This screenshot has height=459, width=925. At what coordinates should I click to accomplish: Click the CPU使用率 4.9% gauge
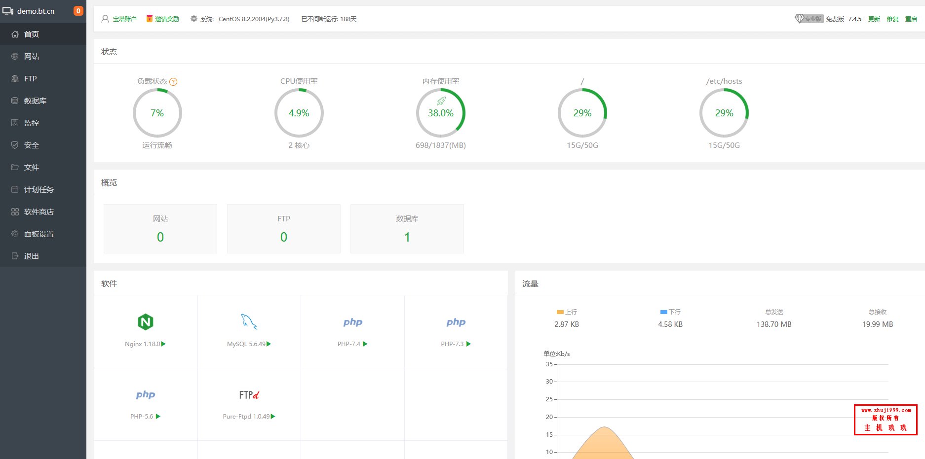pyautogui.click(x=299, y=113)
